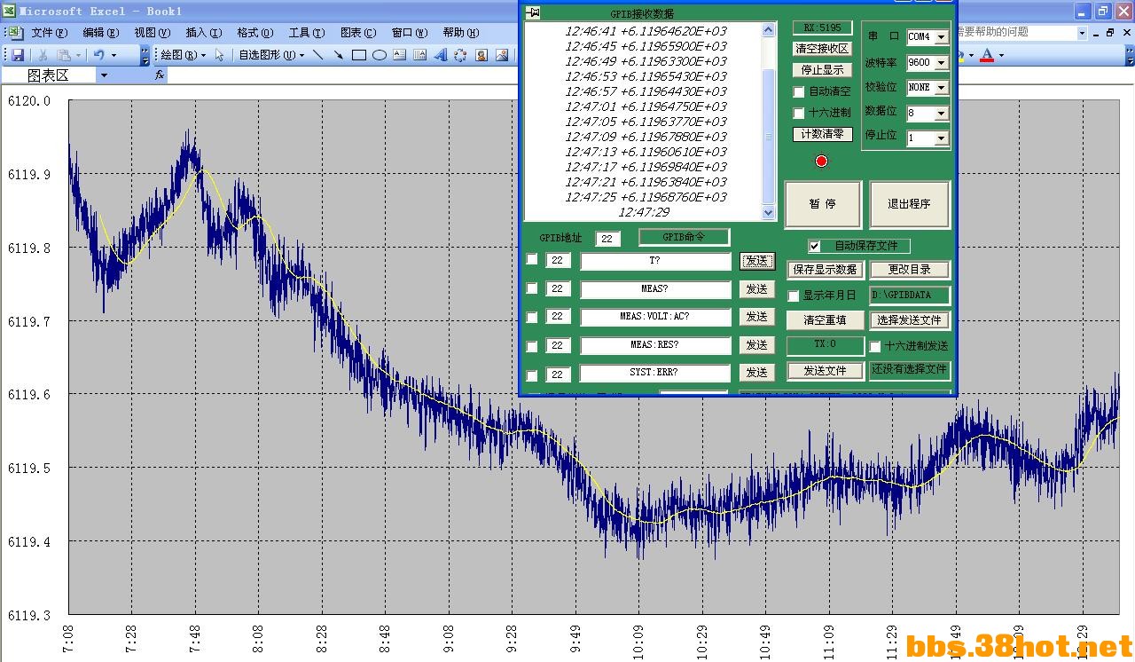This screenshot has height=662, width=1135.
Task: Select the Select Objects pointer tool
Action: pyautogui.click(x=220, y=55)
